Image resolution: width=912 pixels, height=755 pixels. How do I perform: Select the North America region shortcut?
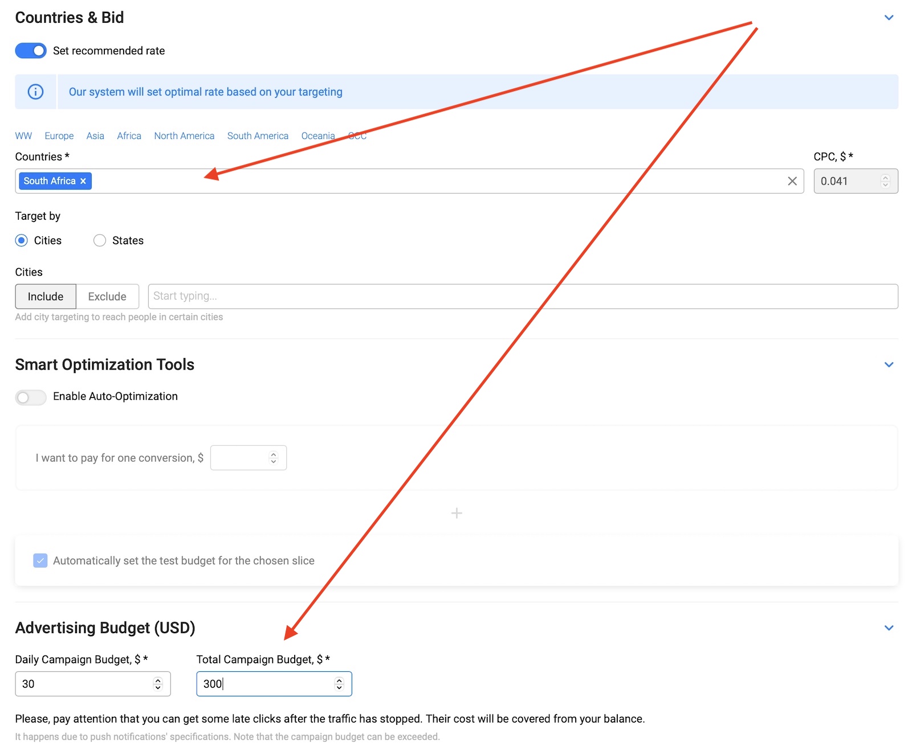coord(184,136)
